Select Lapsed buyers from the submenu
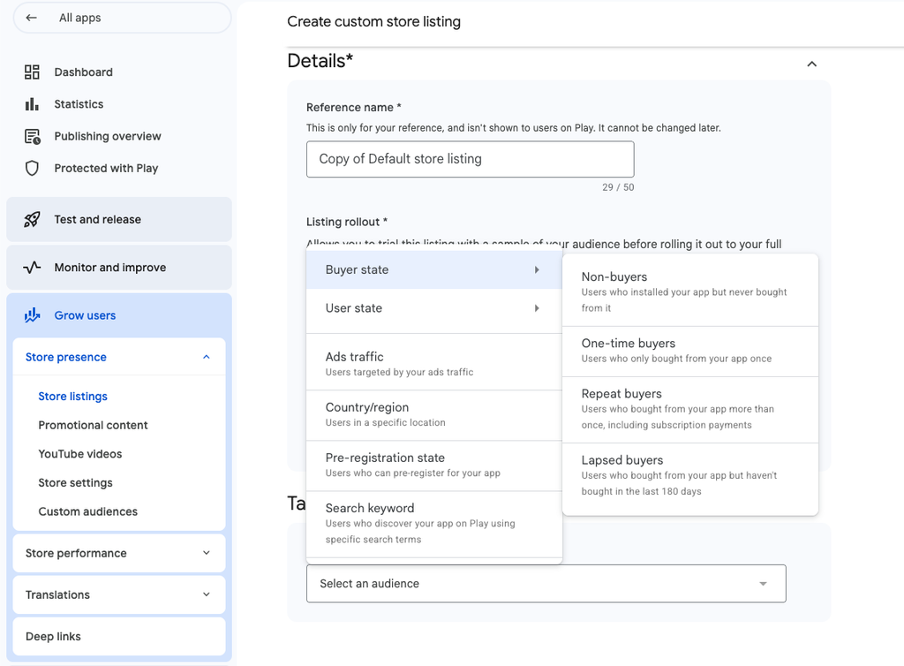Image resolution: width=904 pixels, height=666 pixels. point(690,476)
